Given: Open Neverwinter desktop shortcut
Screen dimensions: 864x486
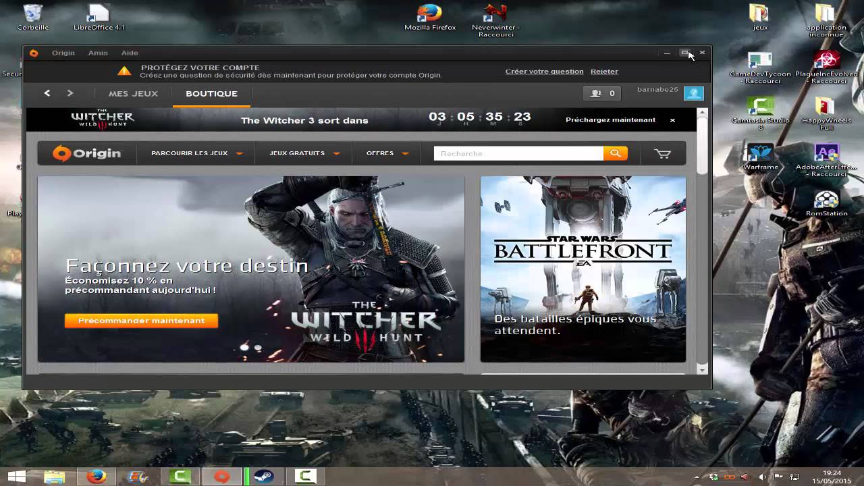Looking at the screenshot, I should [495, 20].
